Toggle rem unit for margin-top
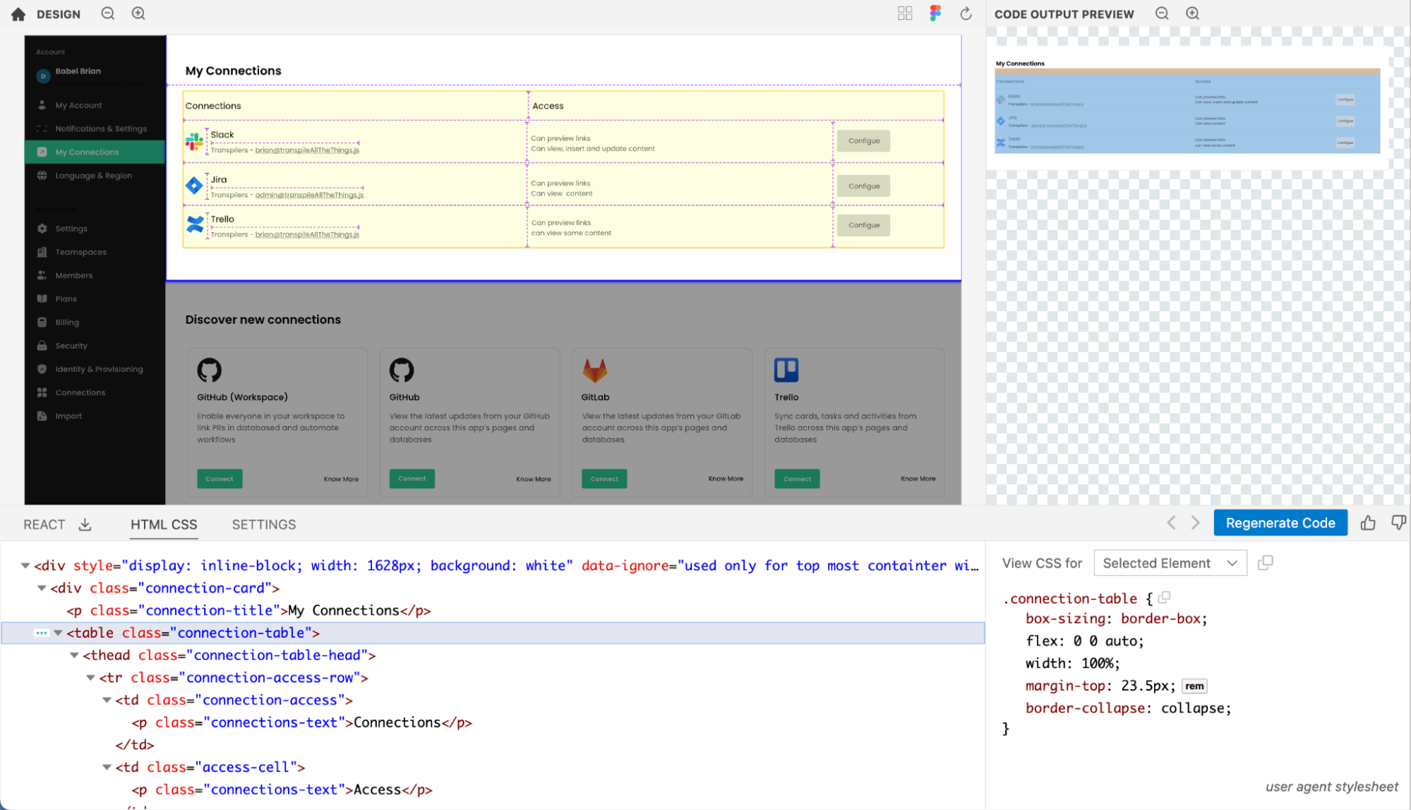The image size is (1411, 810). [x=1194, y=686]
